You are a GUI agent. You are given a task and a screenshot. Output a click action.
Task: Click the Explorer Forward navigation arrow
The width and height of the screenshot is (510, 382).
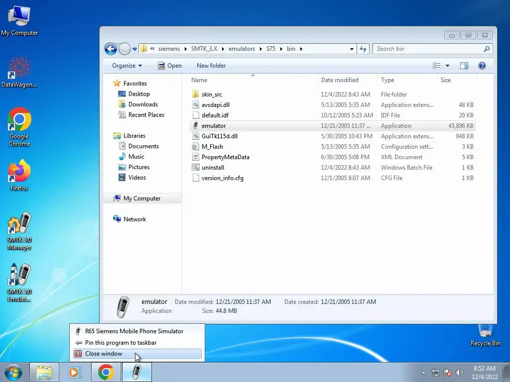click(125, 49)
